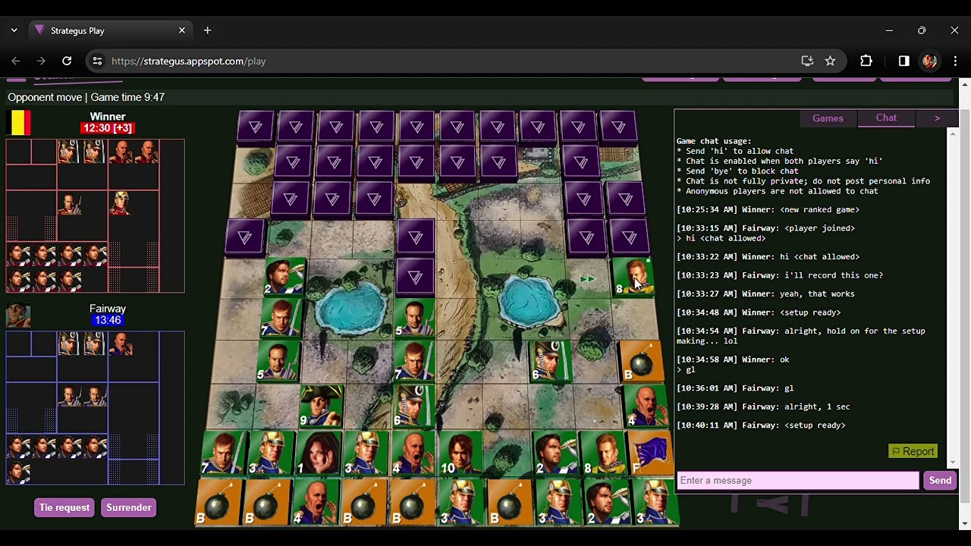Send the chat message

pyautogui.click(x=940, y=480)
